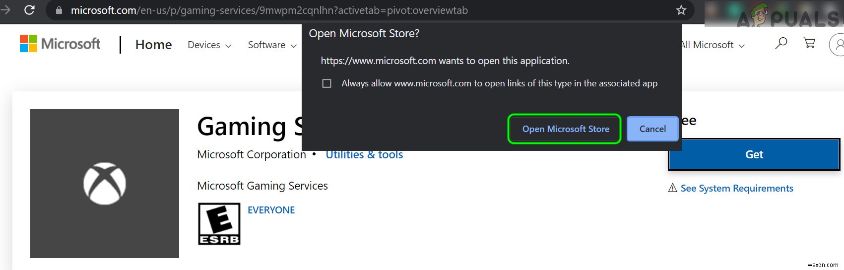This screenshot has height=270, width=844.
Task: Open the shopping cart icon
Action: [809, 44]
